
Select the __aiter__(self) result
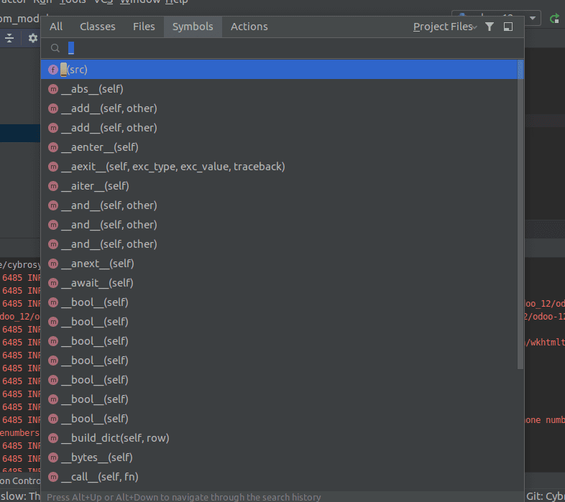279,186
